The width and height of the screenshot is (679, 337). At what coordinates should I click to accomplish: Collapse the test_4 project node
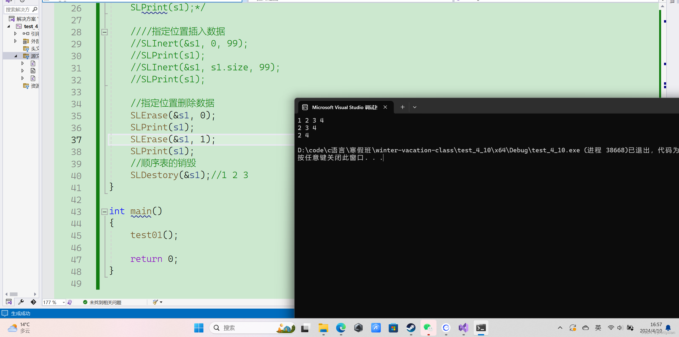pos(8,26)
